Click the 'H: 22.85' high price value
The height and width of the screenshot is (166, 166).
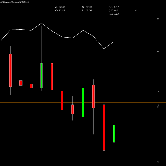[x=87, y=7]
